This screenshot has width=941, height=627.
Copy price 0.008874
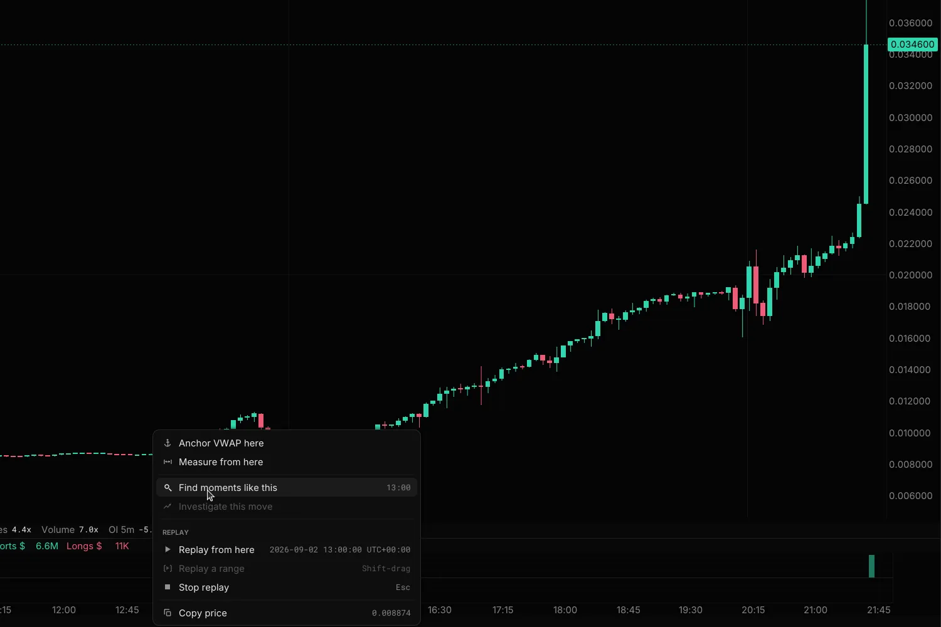click(x=287, y=613)
